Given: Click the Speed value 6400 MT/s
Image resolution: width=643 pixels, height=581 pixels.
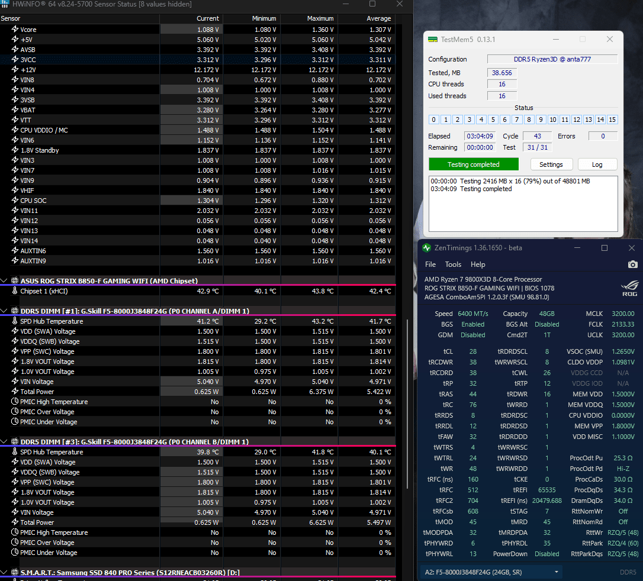Looking at the screenshot, I should [473, 314].
